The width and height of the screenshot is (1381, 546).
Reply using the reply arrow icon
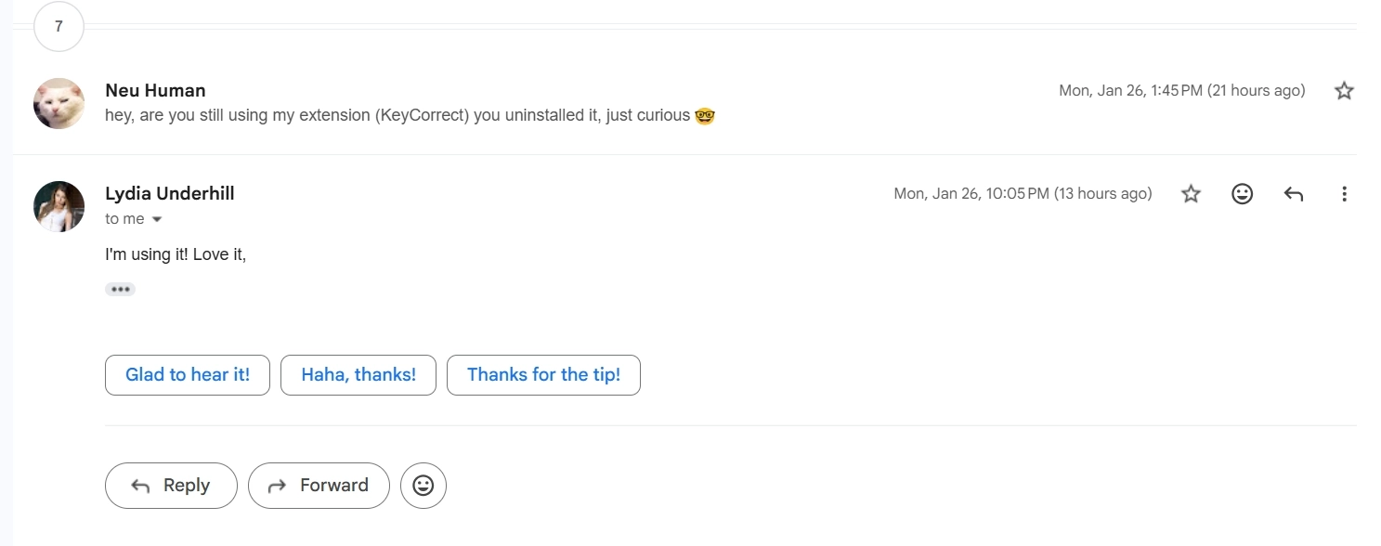click(x=1293, y=193)
